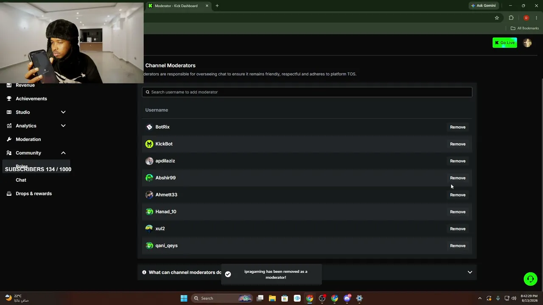Click the Revenue sidebar icon
Viewport: 543px width, 305px height.
click(x=9, y=85)
